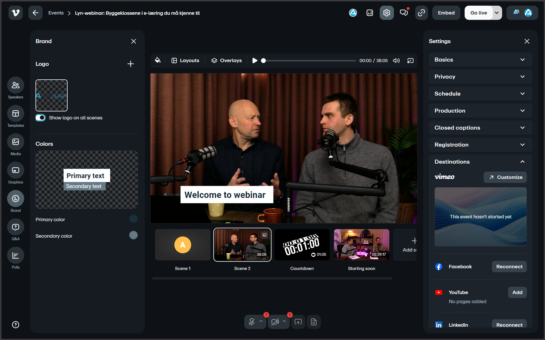545x340 pixels.
Task: Reconnect the Facebook destination
Action: point(509,267)
